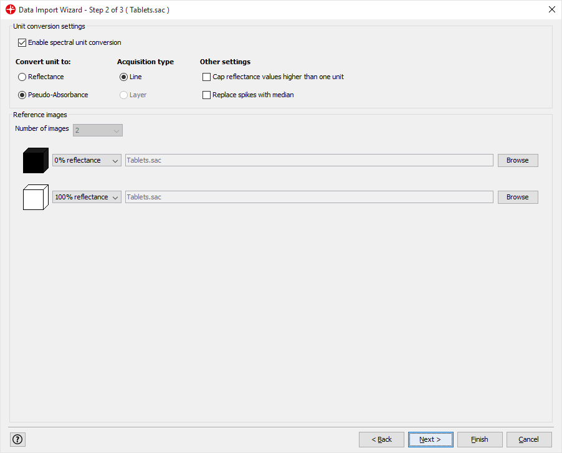This screenshot has height=453, width=562.
Task: Expand the Number of images dropdown
Action: [x=98, y=130]
